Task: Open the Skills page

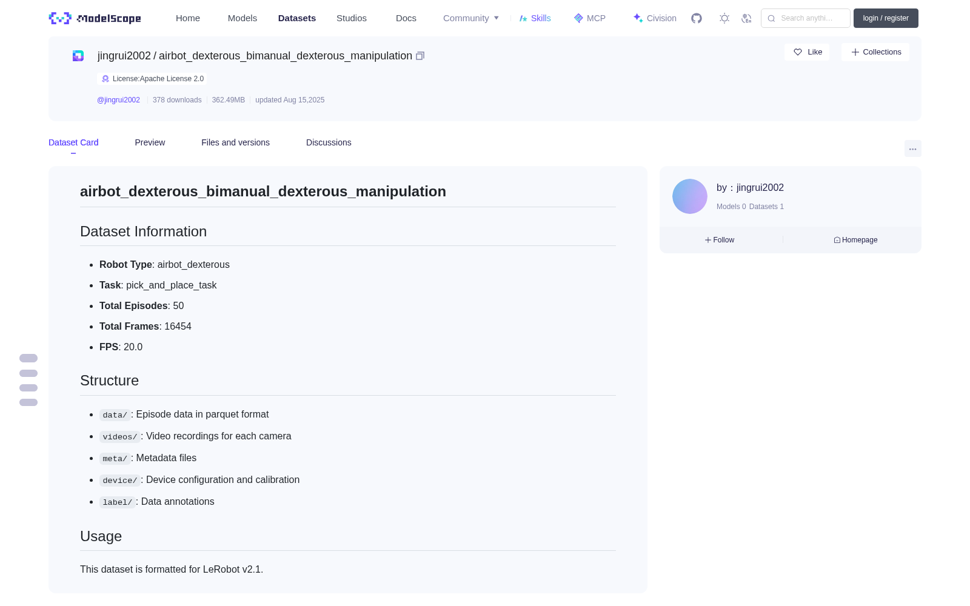Action: [535, 18]
